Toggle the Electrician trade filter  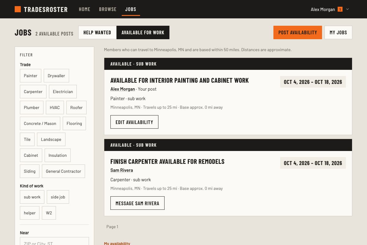[63, 92]
